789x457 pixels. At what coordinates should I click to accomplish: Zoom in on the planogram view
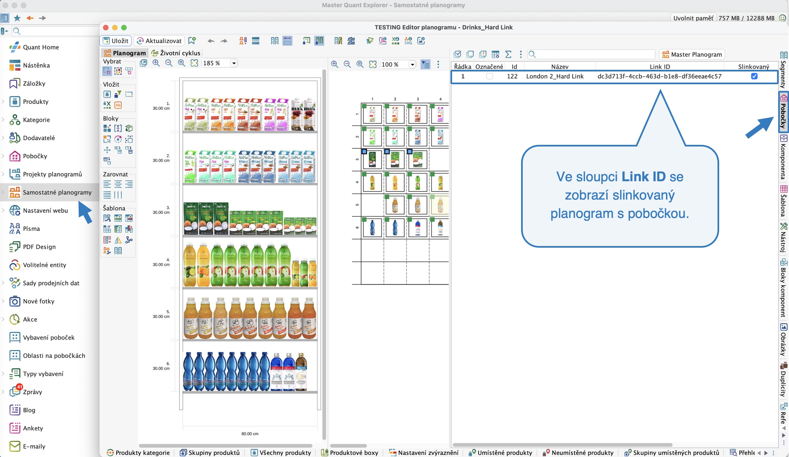[156, 63]
